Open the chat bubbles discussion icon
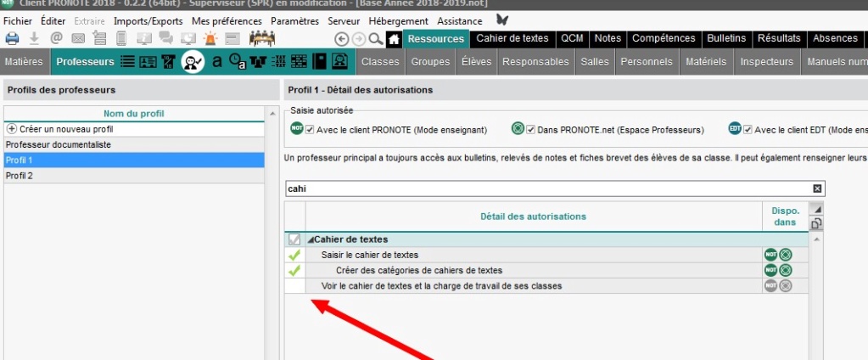The width and height of the screenshot is (868, 360). click(166, 39)
